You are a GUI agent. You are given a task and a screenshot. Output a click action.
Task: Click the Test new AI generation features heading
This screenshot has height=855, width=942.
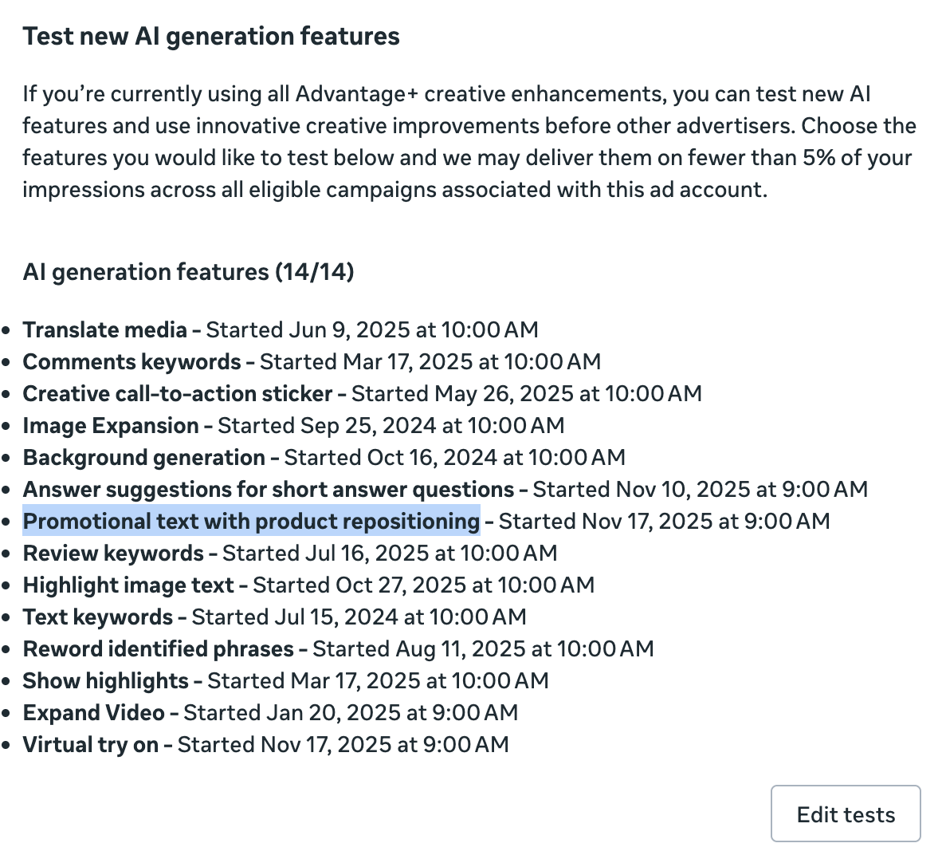(x=211, y=37)
